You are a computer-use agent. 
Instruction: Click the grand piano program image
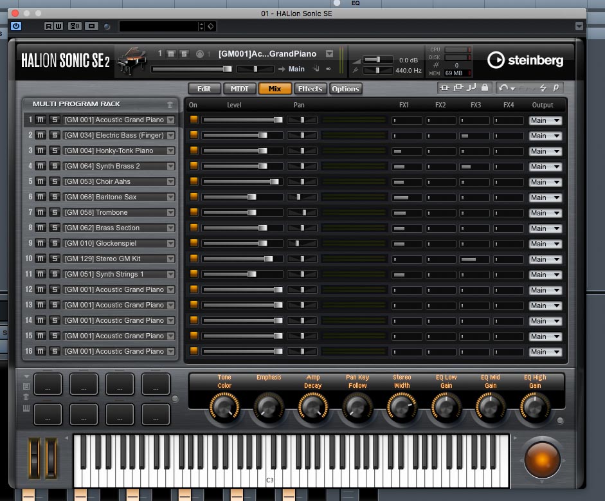(x=132, y=60)
